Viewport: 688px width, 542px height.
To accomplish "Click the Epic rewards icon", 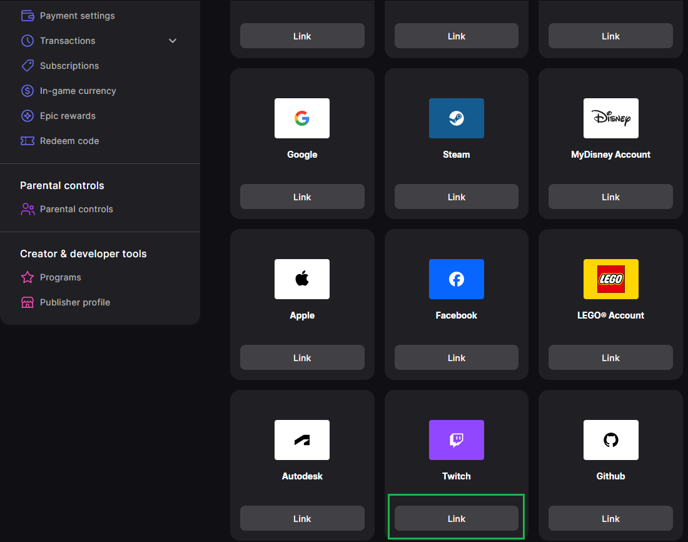I will point(28,116).
